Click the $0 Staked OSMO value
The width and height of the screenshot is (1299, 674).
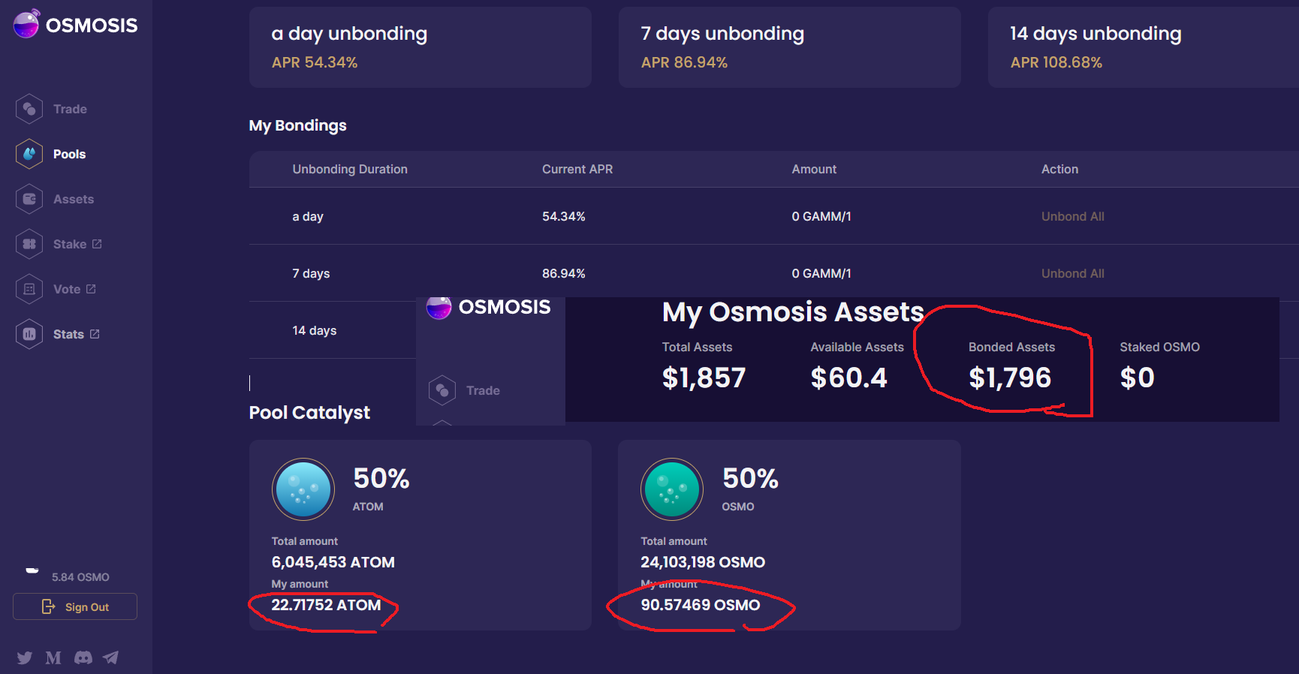(x=1137, y=378)
